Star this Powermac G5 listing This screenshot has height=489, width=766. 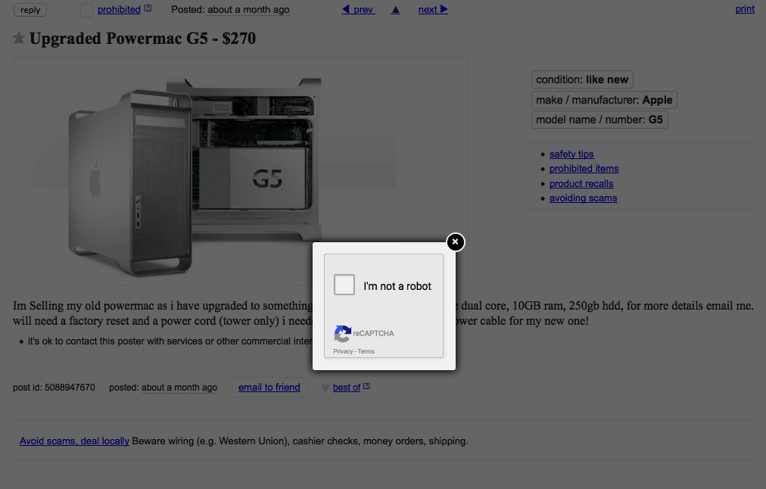[19, 38]
